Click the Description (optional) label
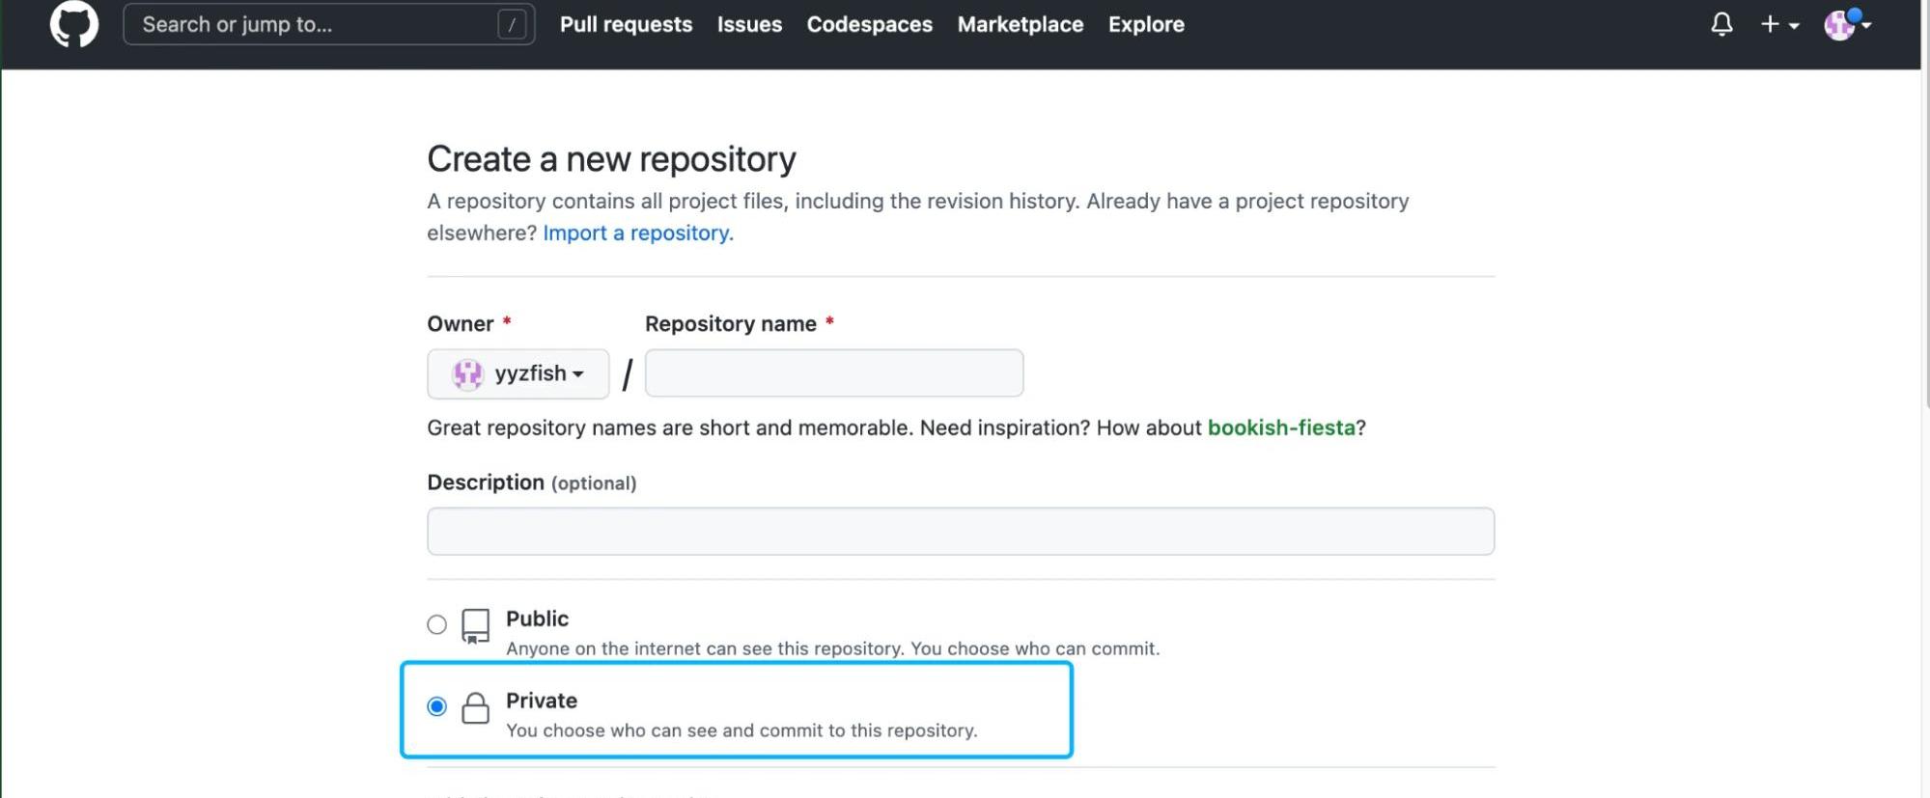 click(x=532, y=482)
